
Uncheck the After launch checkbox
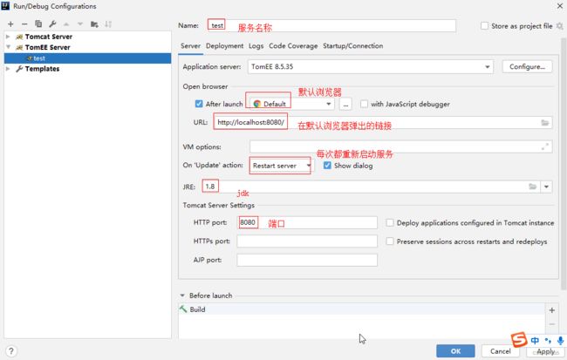click(x=199, y=104)
